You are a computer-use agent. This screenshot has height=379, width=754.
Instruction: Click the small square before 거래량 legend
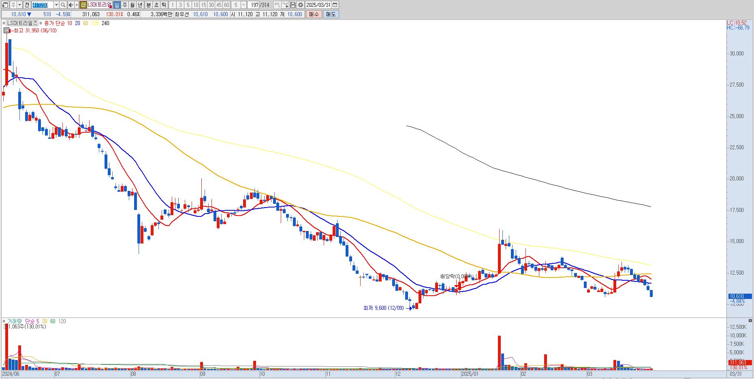[x=4, y=321]
